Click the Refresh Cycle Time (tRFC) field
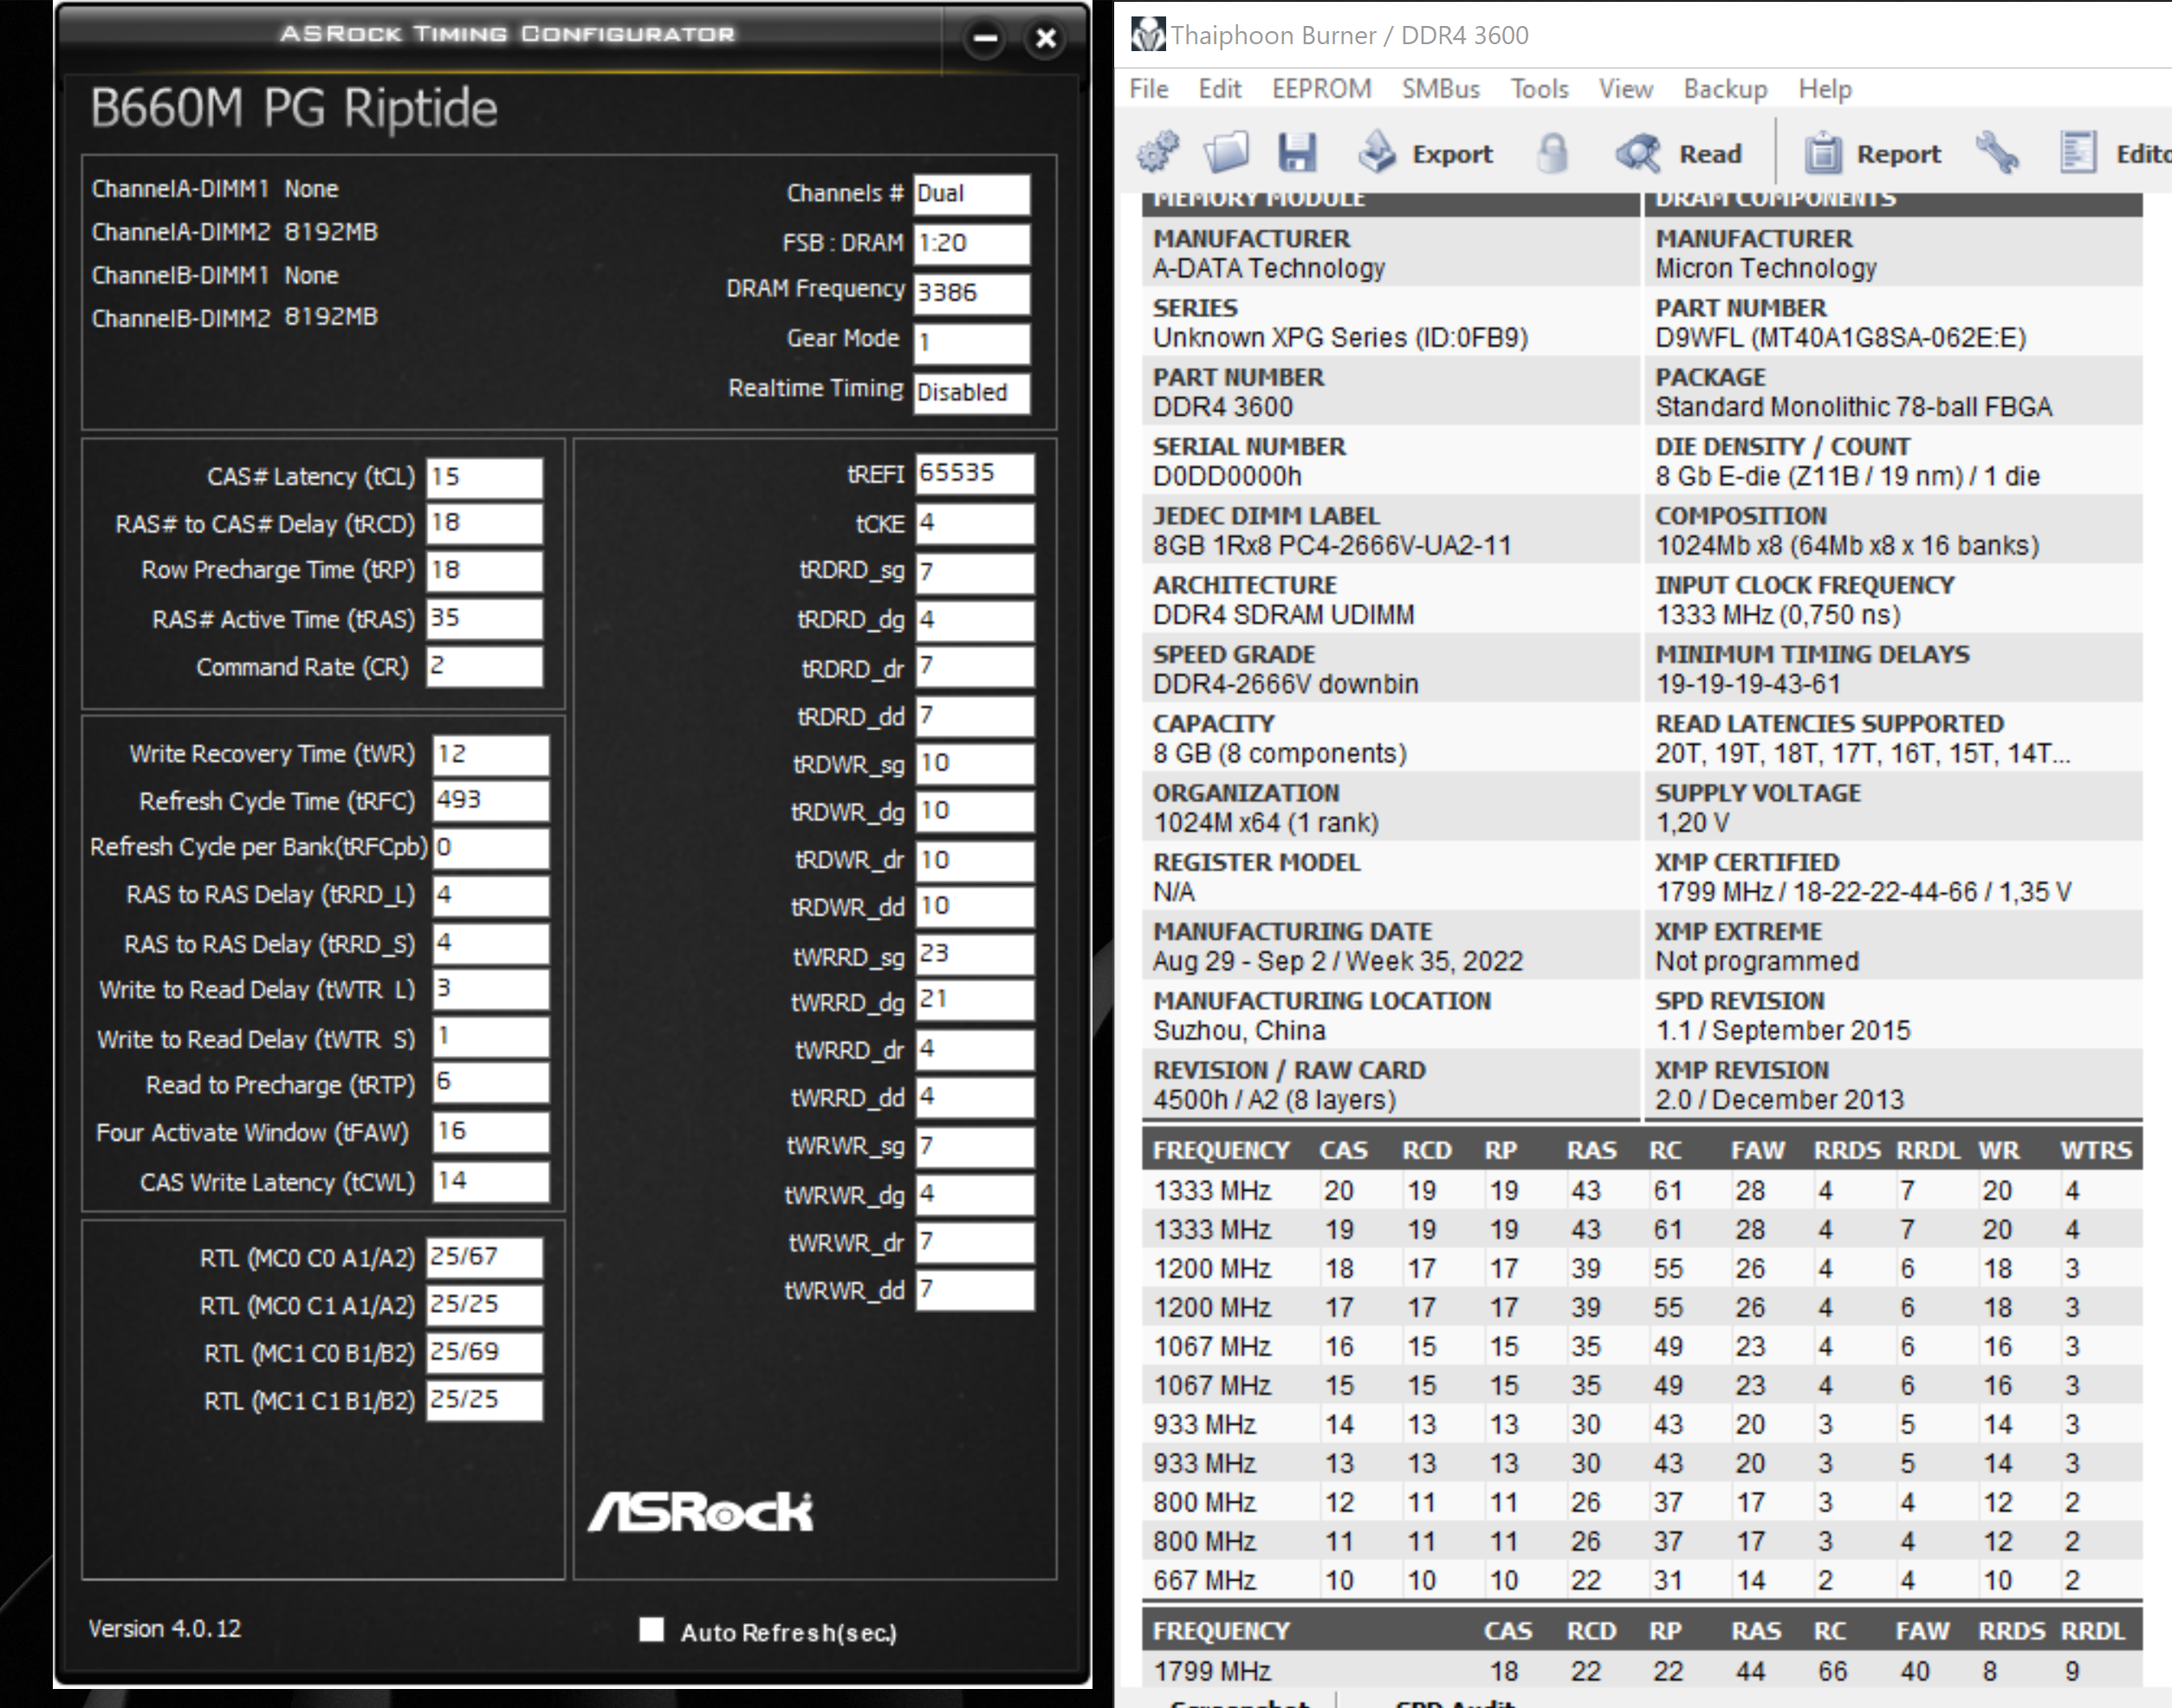Image resolution: width=2172 pixels, height=1708 pixels. pyautogui.click(x=490, y=800)
